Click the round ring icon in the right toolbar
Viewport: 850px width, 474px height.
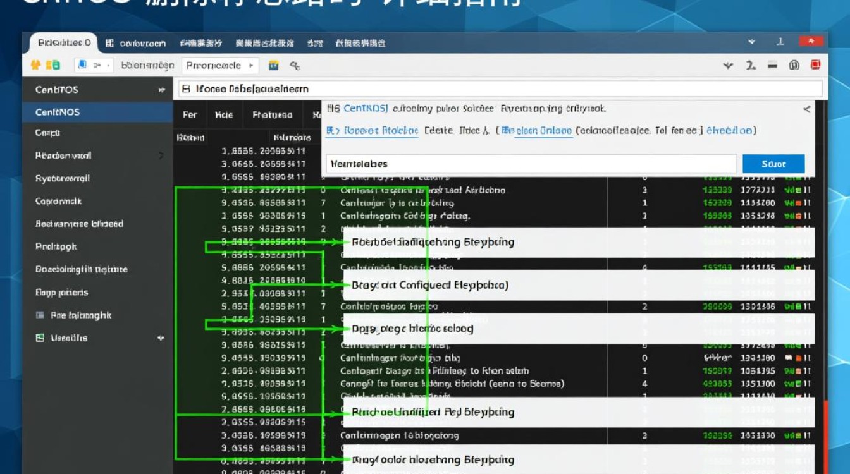coord(794,65)
